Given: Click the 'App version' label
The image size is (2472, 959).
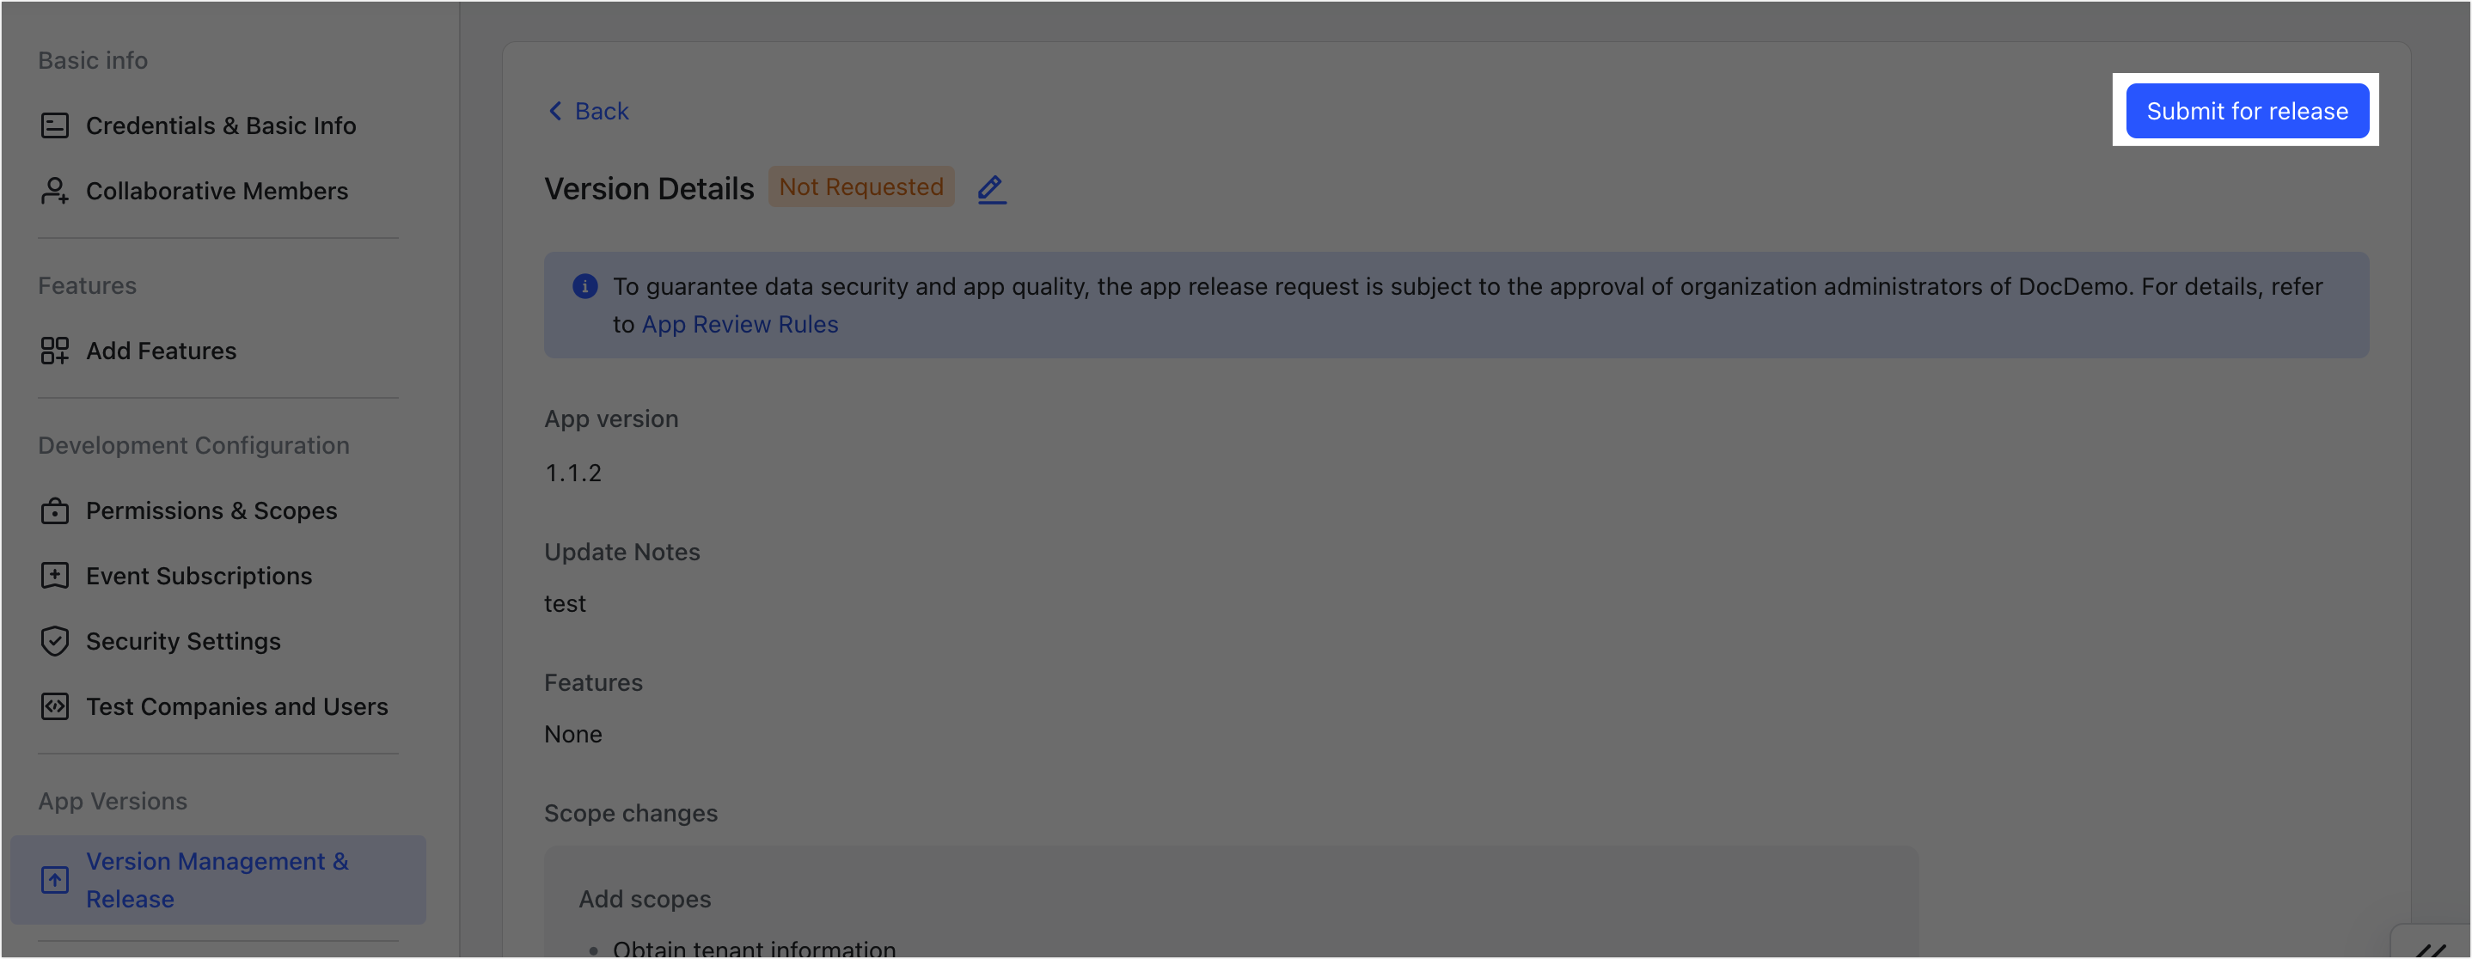Looking at the screenshot, I should (611, 419).
